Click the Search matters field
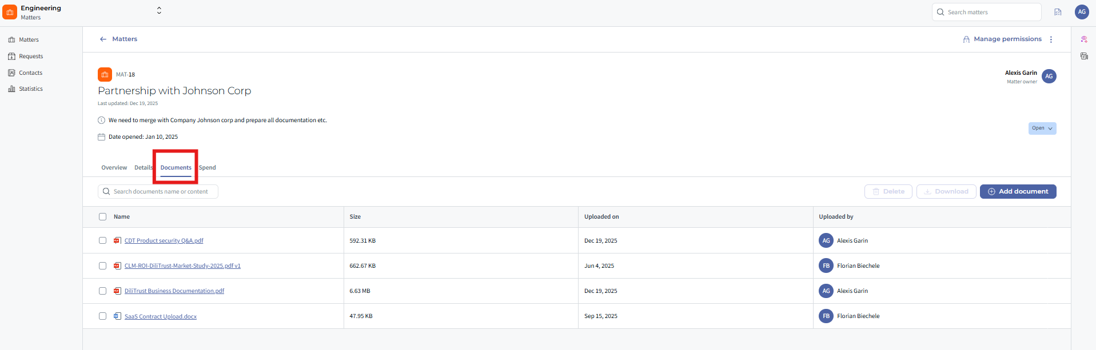 point(986,12)
